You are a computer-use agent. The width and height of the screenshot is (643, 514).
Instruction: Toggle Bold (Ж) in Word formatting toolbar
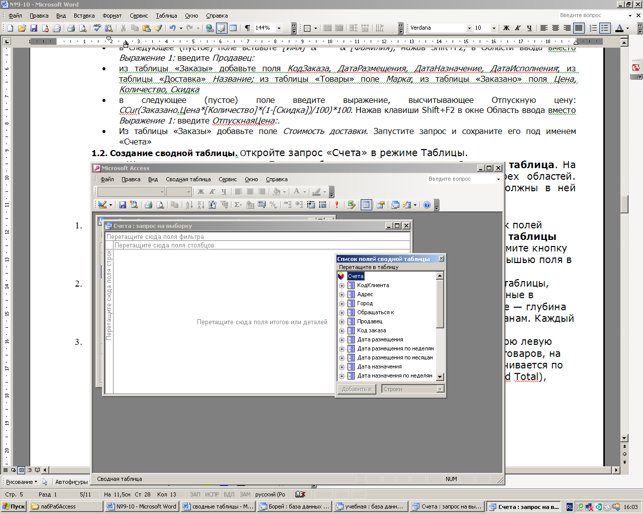(x=506, y=28)
